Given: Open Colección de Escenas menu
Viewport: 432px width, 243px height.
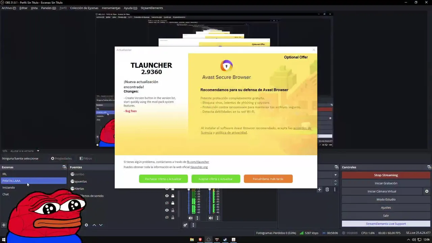Looking at the screenshot, I should click(84, 8).
